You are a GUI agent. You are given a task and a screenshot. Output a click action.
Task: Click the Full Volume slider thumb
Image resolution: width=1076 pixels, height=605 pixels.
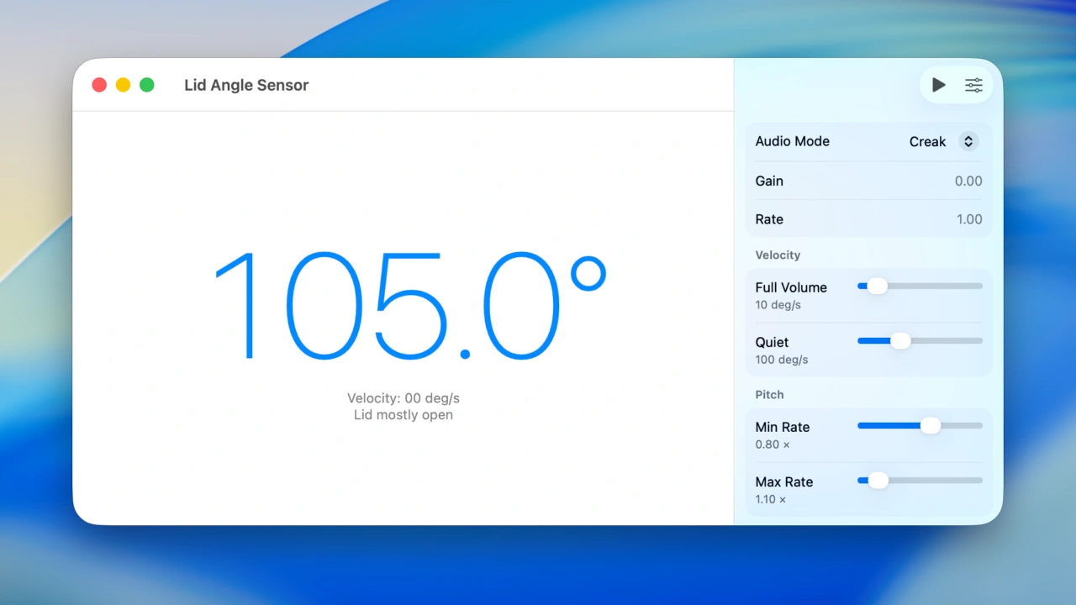[x=877, y=286]
